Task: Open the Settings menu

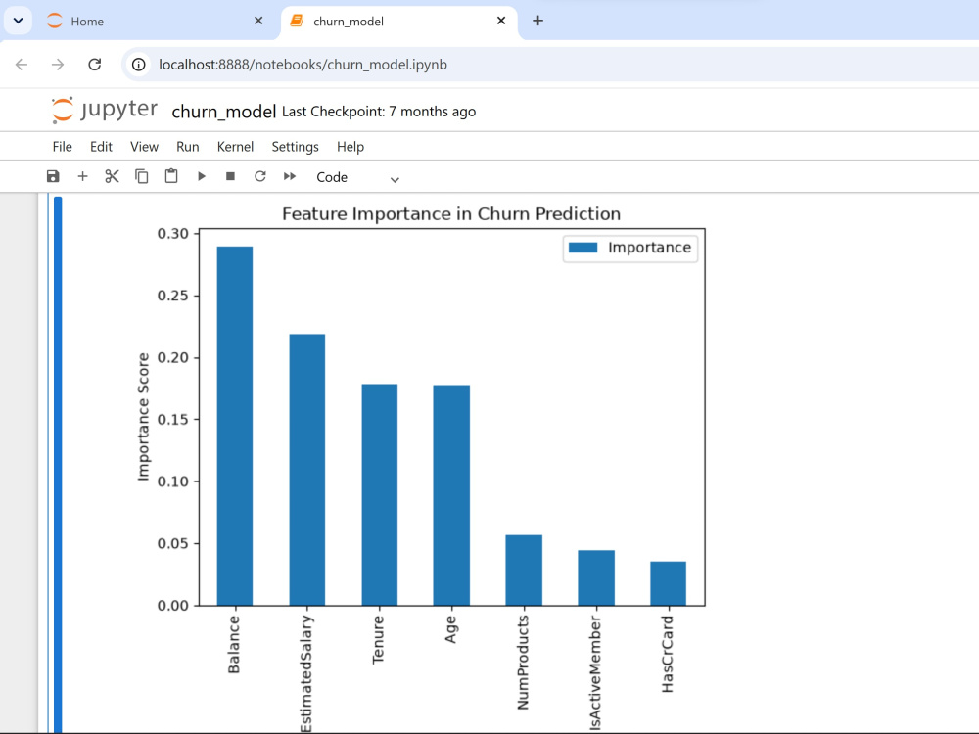Action: [296, 147]
